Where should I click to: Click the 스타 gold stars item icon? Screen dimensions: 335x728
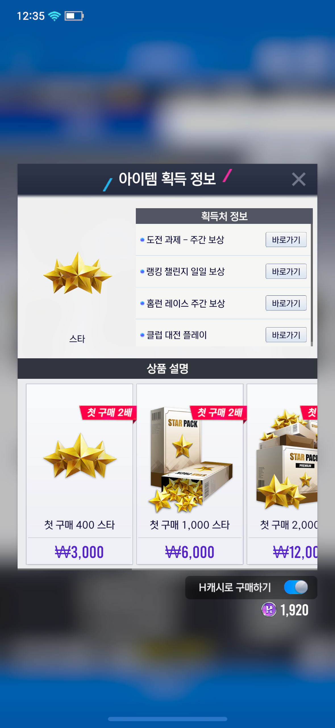pos(77,273)
